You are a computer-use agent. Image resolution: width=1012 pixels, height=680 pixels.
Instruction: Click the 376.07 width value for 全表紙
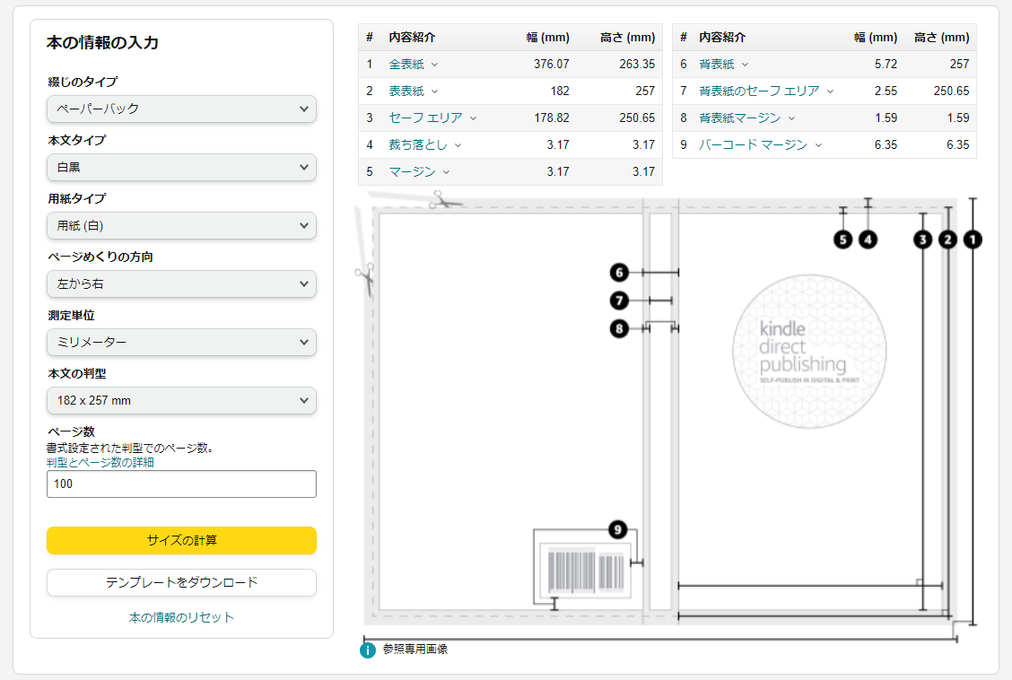(x=551, y=65)
